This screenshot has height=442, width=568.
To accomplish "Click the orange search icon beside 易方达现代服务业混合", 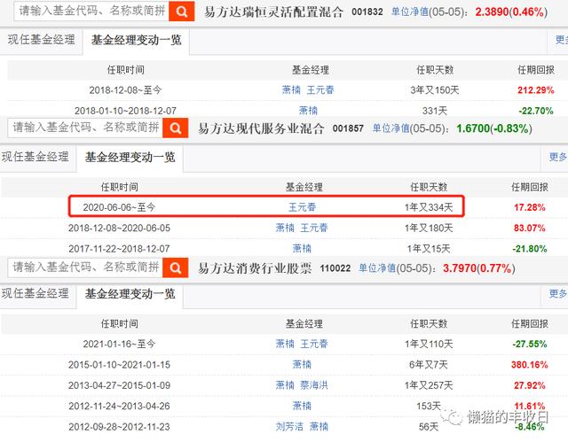I will pos(176,128).
